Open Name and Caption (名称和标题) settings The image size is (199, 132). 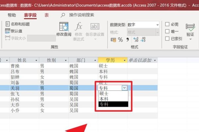click(x=18, y=24)
